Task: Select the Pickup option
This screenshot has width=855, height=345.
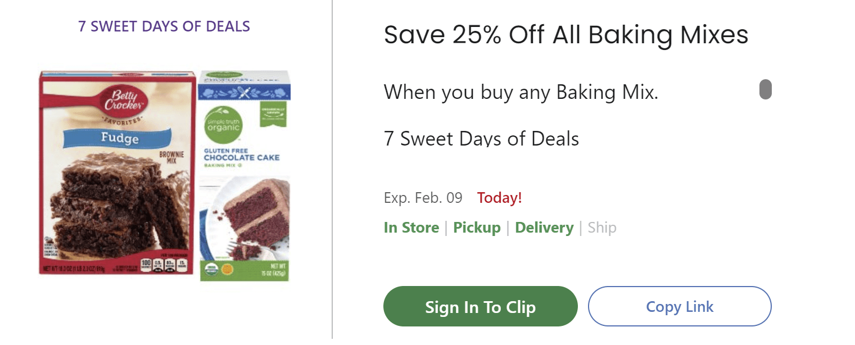Action: (x=477, y=228)
